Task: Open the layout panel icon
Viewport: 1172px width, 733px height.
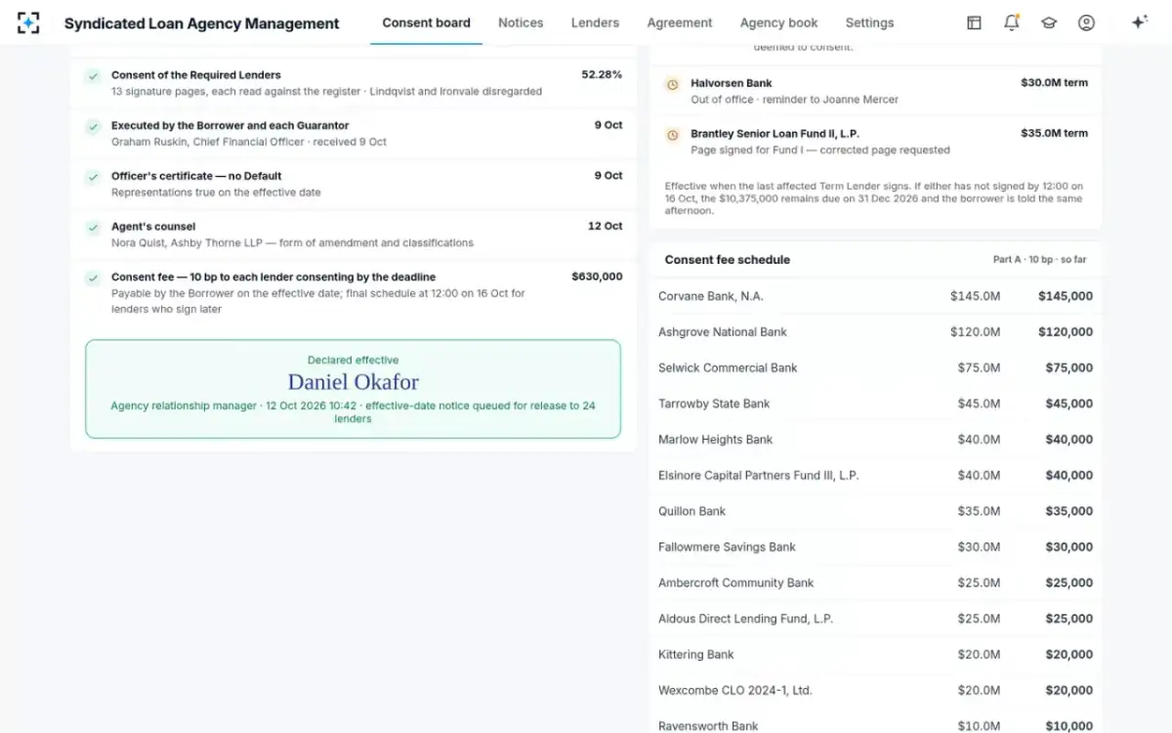Action: [x=974, y=22]
